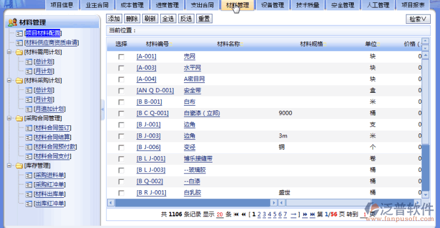The width and height of the screenshot is (440, 228).
Task: Click the 出库红冲单 page icon
Action: coord(29,204)
